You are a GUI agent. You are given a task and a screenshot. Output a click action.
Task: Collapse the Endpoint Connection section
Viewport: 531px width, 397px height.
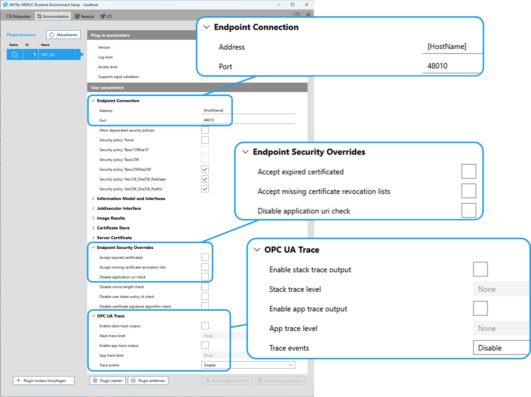(x=93, y=101)
